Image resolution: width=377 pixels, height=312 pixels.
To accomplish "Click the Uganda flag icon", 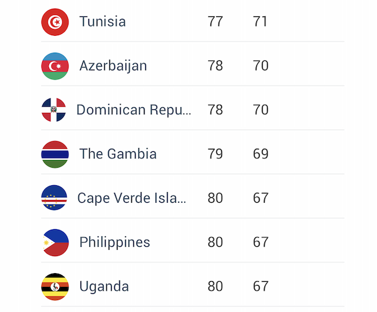I will pos(55,287).
